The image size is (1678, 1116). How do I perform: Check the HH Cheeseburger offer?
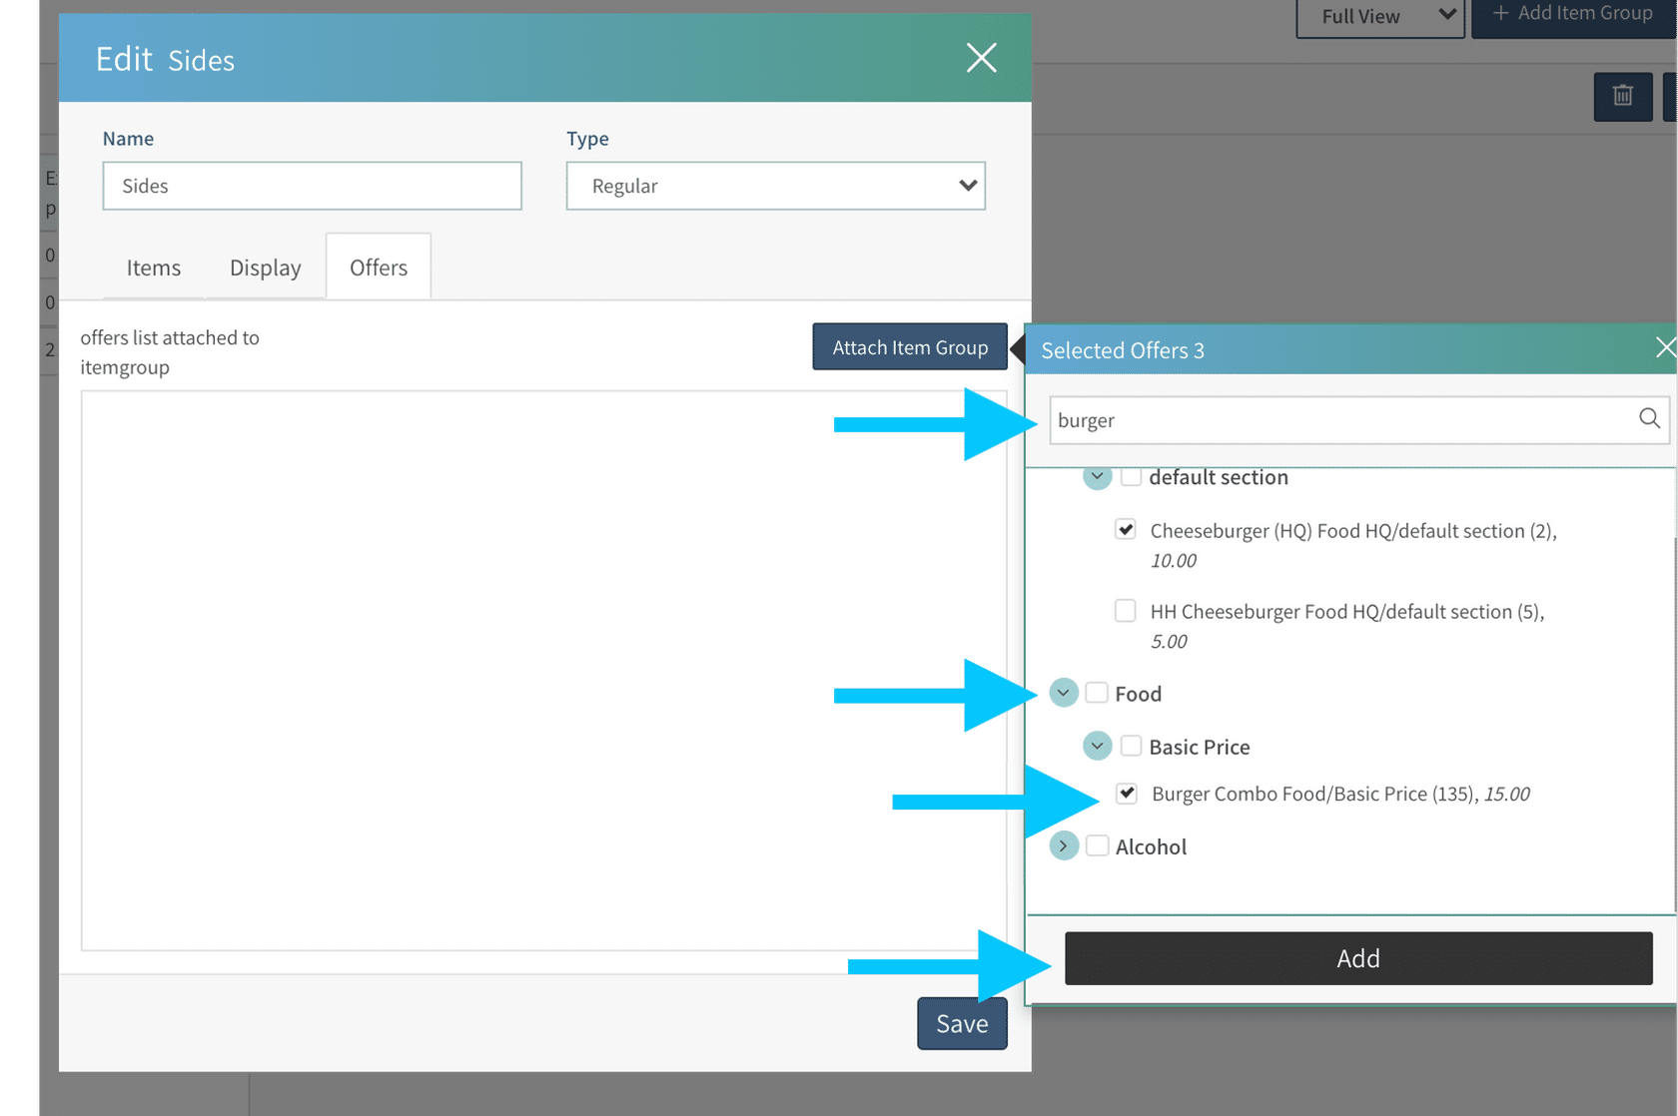click(1126, 611)
